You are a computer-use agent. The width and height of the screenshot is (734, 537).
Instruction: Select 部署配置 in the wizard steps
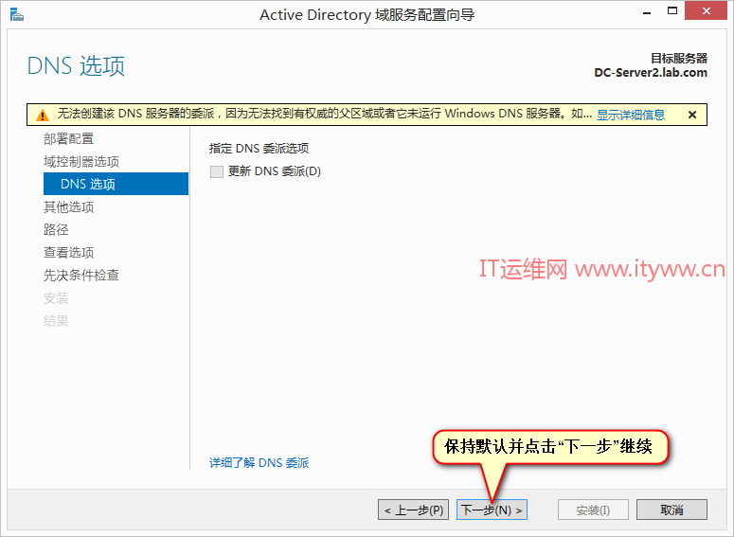(x=69, y=138)
